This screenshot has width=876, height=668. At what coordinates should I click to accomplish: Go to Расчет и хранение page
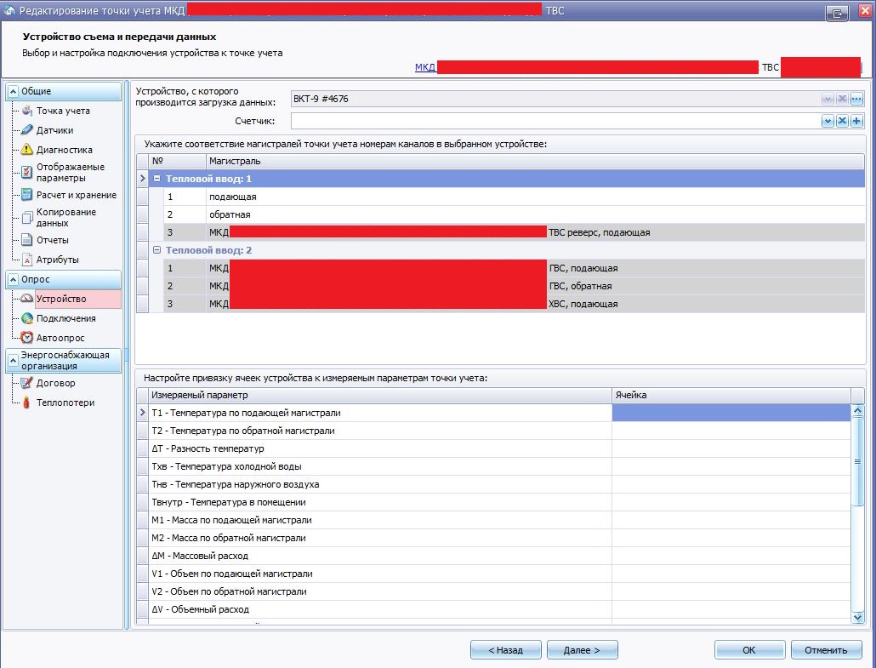tap(77, 195)
